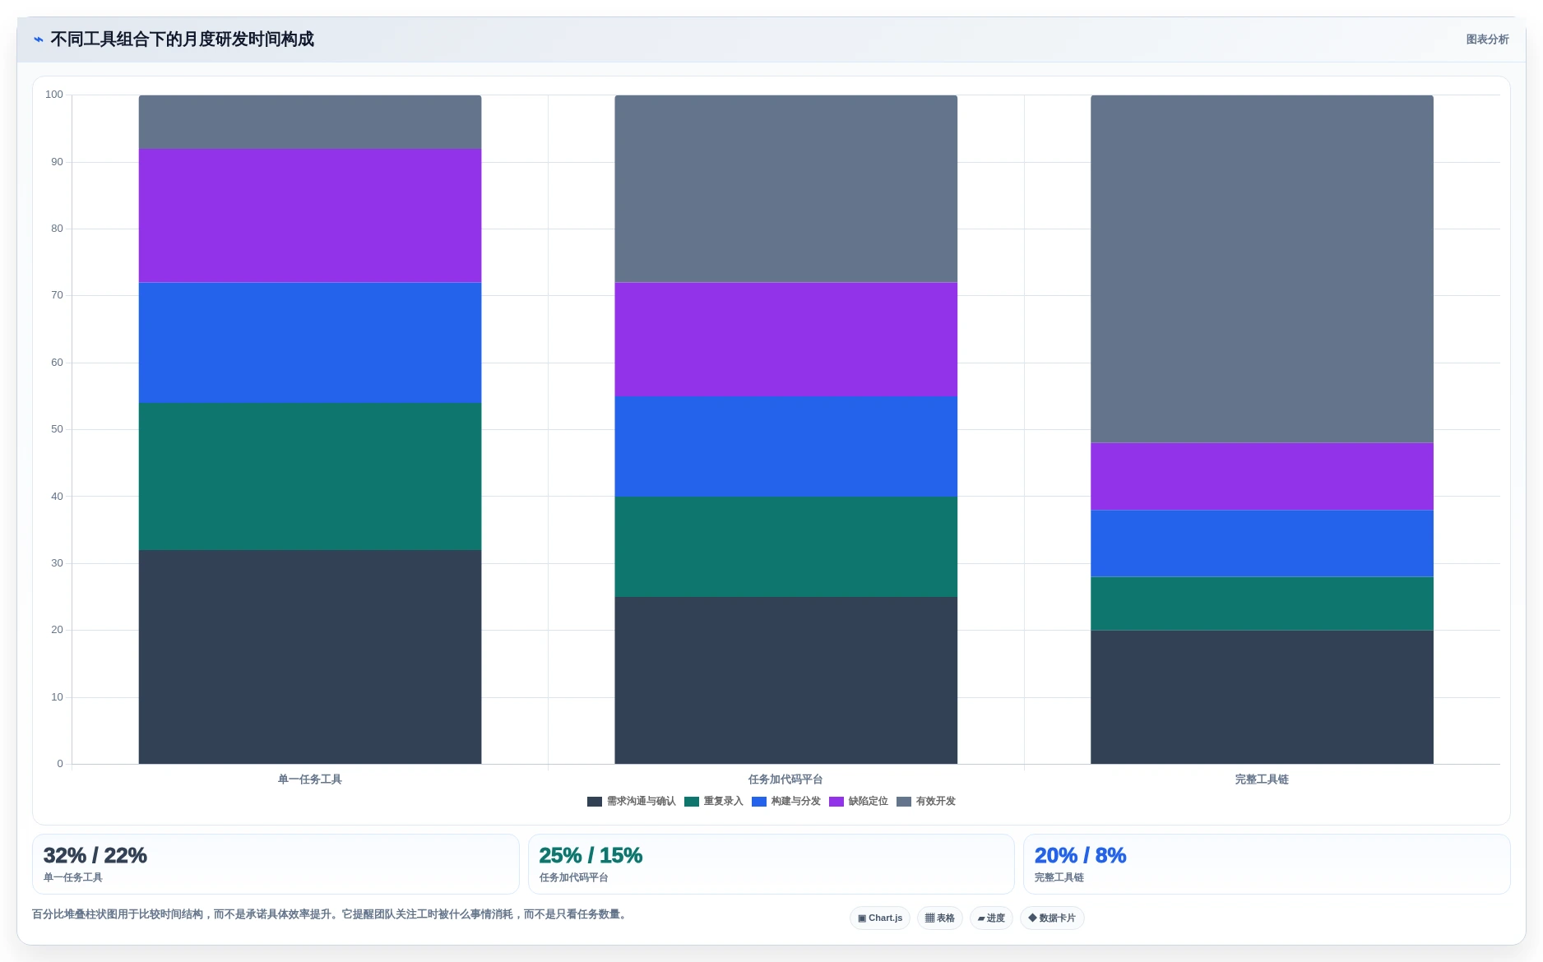This screenshot has height=962, width=1543.
Task: Click the gray top segment of 单一任务工具 bar
Action: tap(310, 122)
